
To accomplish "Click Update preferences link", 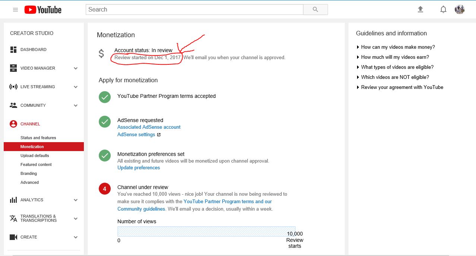I will click(139, 168).
